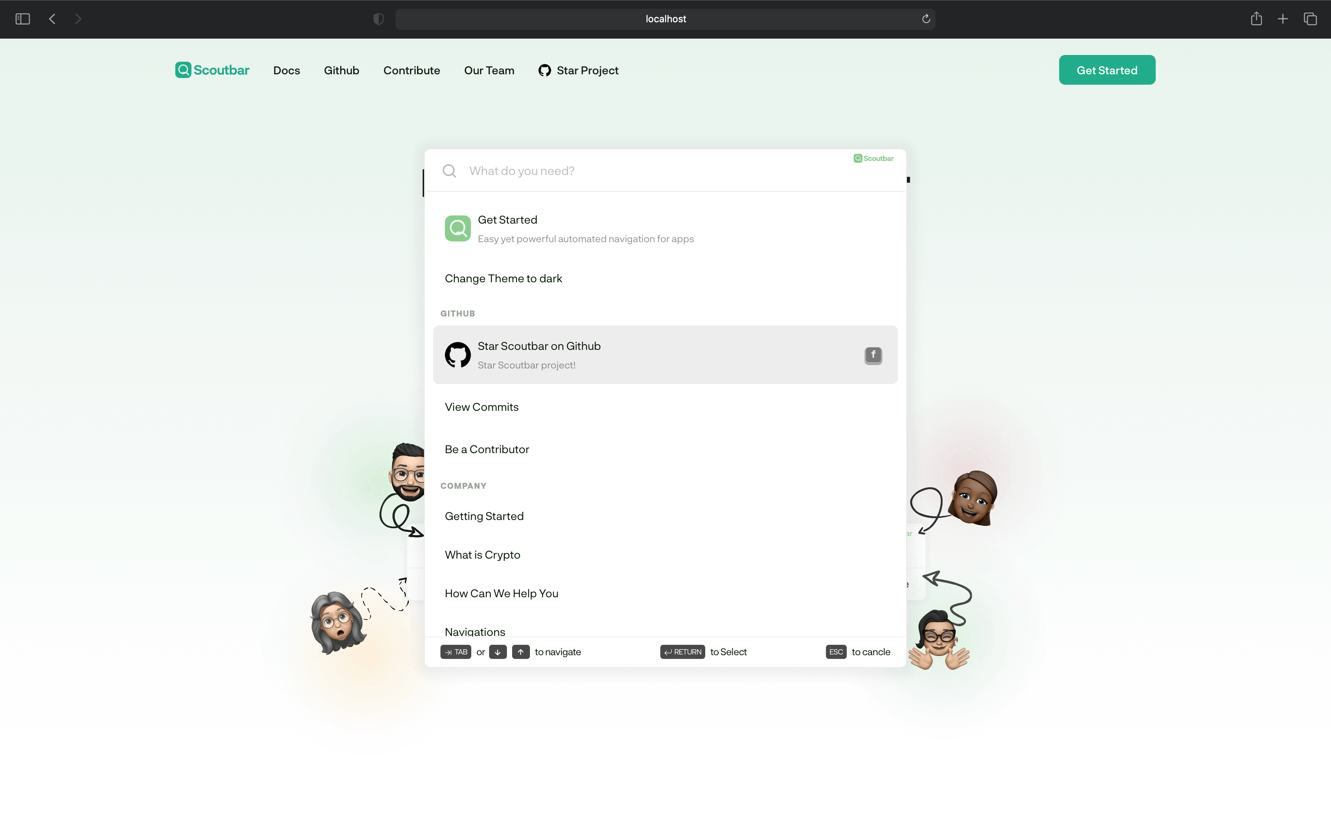Screen dimensions: 1331x832
Task: Open the Our Team nav link
Action: 489,71
